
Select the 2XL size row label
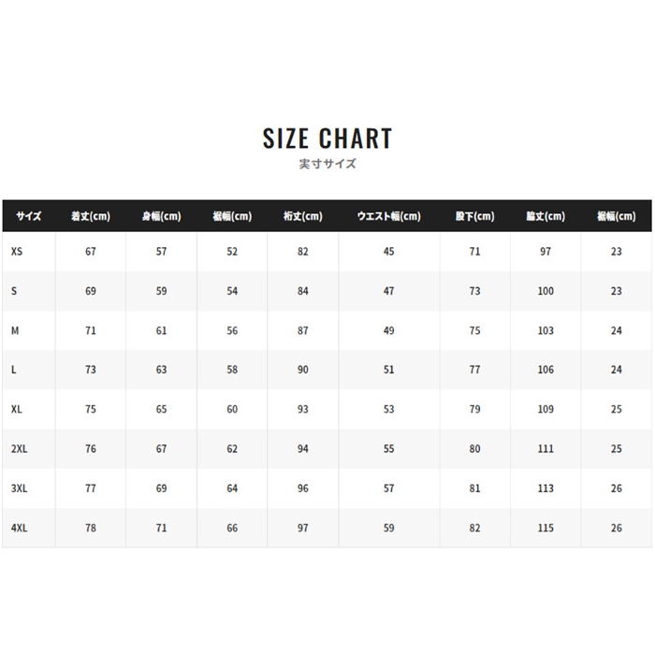(19, 449)
